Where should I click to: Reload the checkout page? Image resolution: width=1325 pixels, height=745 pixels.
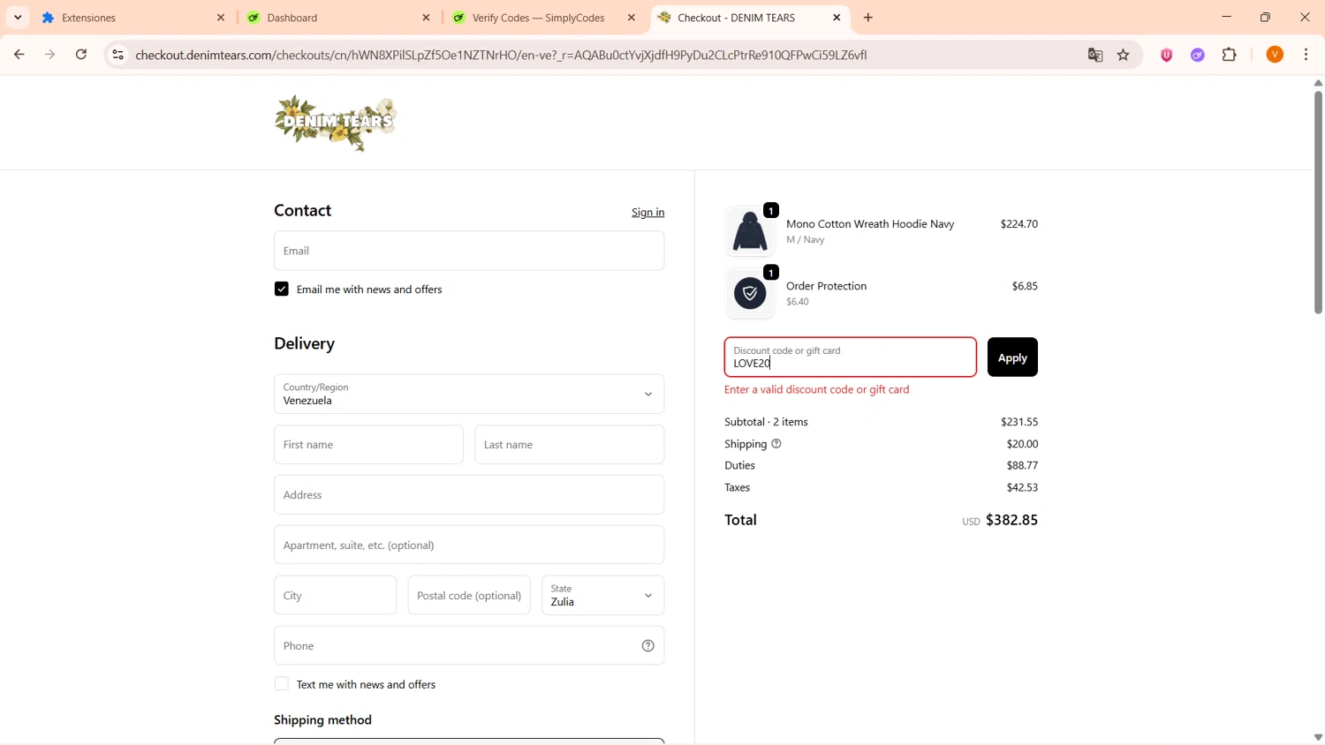[x=81, y=55]
